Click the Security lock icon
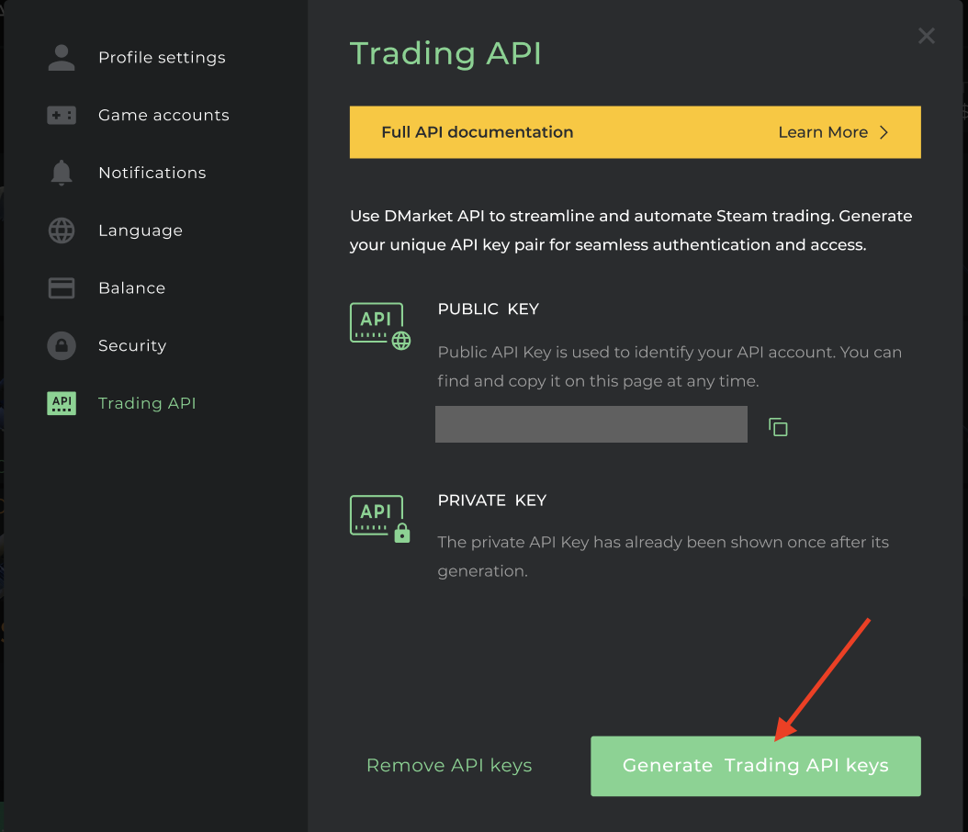The width and height of the screenshot is (968, 832). point(62,345)
